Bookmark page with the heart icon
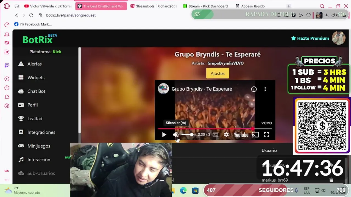 (308, 15)
